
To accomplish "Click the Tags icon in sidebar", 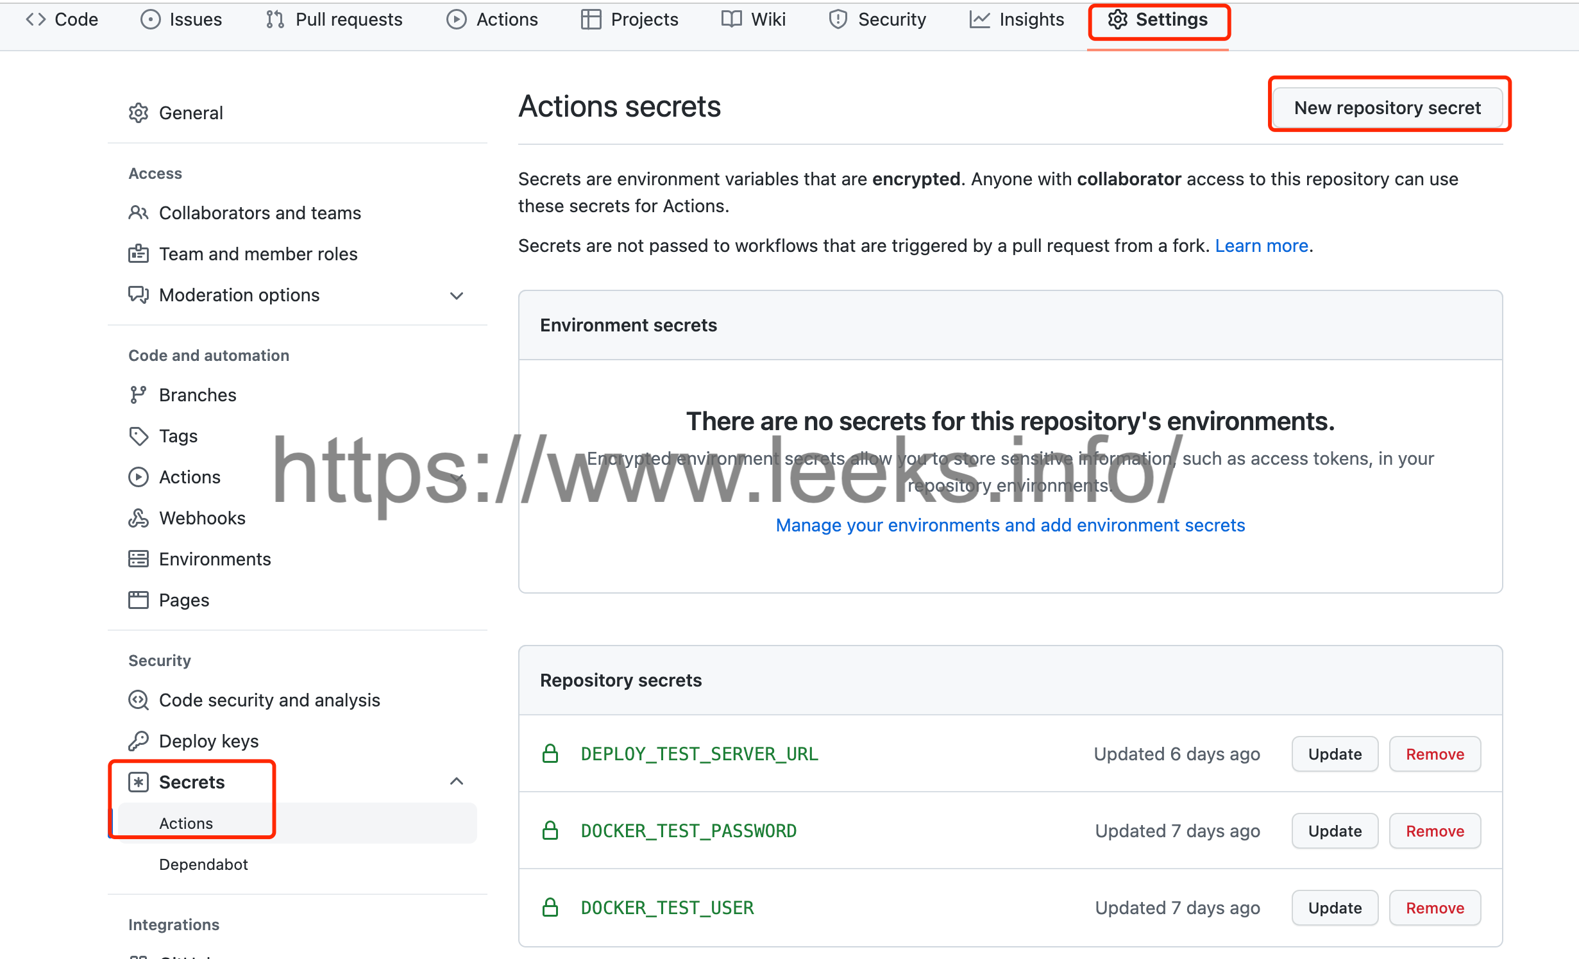I will [x=139, y=436].
